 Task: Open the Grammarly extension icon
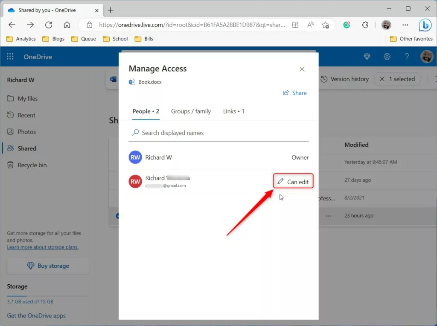[x=347, y=25]
